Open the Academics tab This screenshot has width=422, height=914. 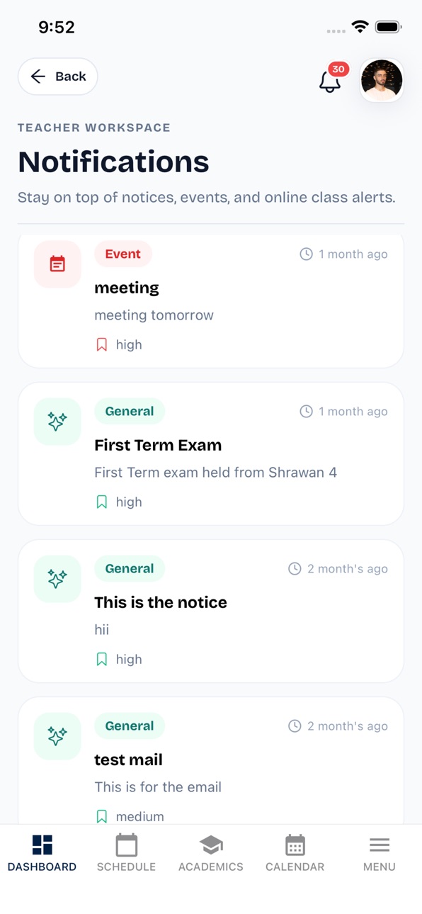[211, 853]
